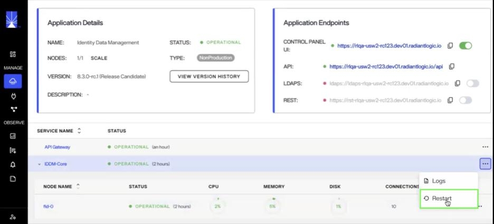Click the connections value 10
494x224 pixels.
click(x=394, y=207)
